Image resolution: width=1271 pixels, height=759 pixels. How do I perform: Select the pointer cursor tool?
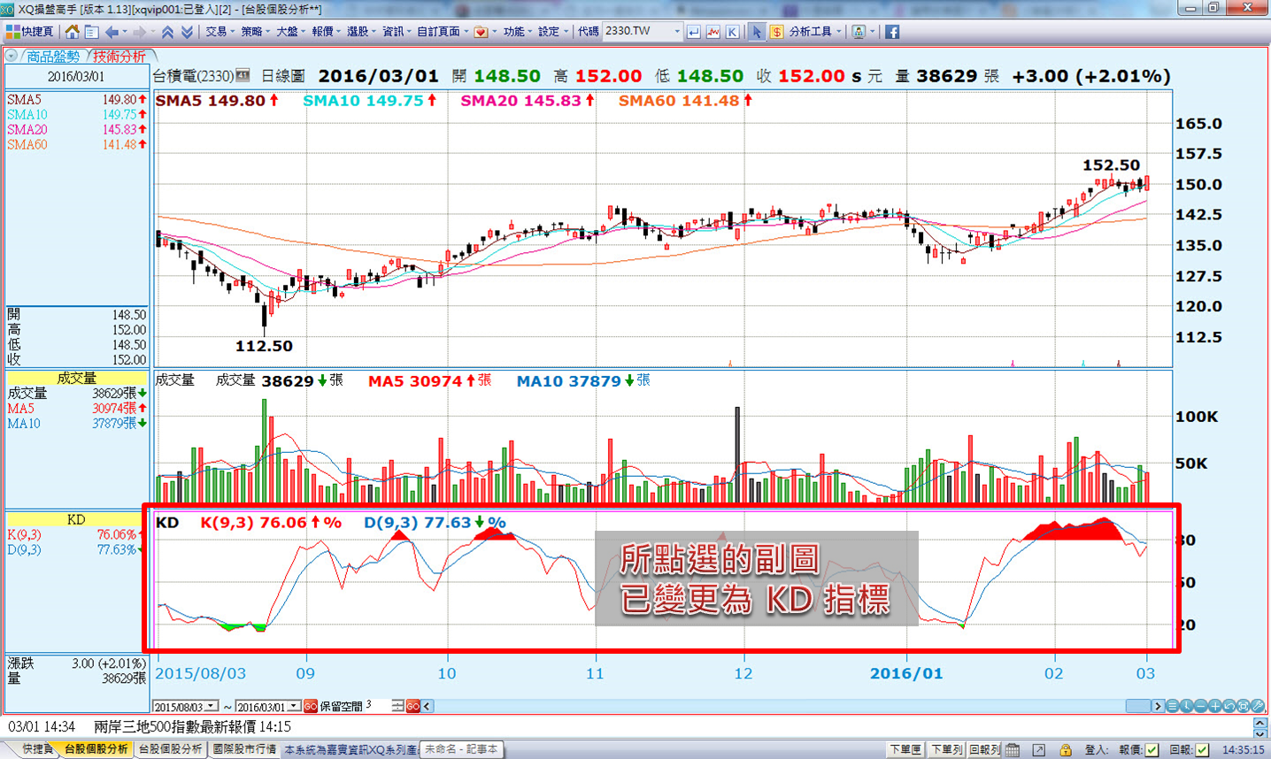click(x=757, y=32)
